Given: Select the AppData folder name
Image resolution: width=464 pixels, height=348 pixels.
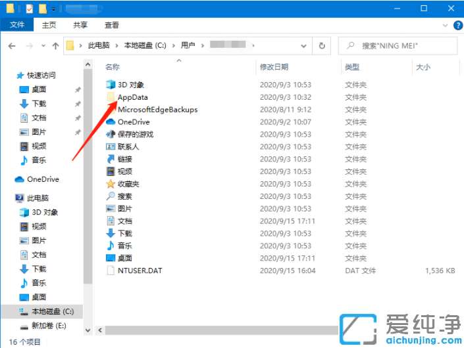Looking at the screenshot, I should [132, 97].
